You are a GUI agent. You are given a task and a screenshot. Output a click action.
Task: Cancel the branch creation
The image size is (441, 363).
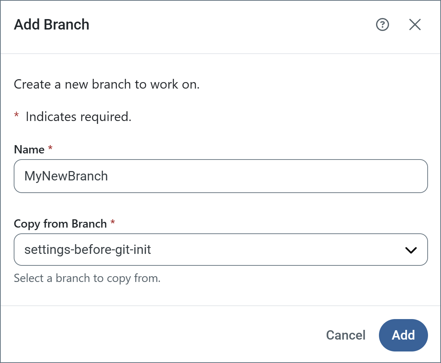(345, 335)
